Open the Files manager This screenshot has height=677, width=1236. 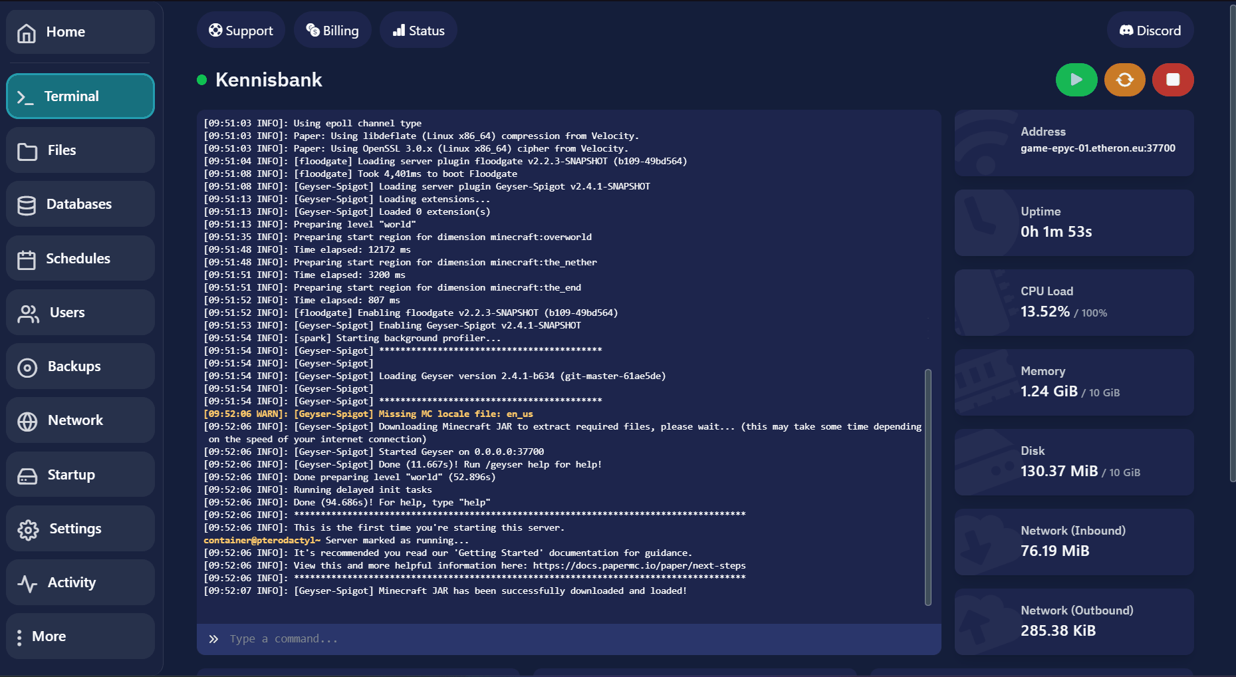pos(80,150)
